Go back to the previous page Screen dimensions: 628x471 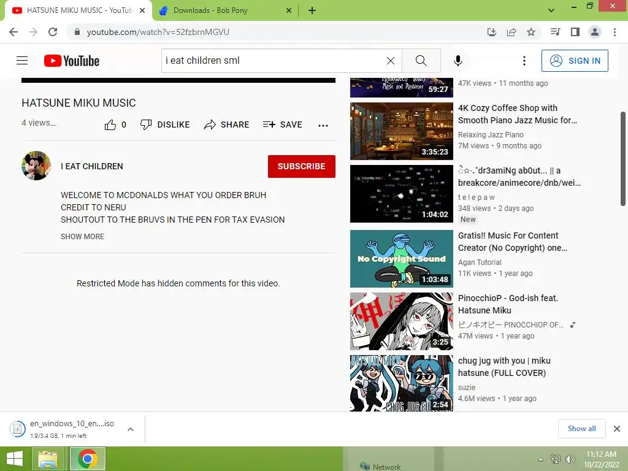(13, 32)
